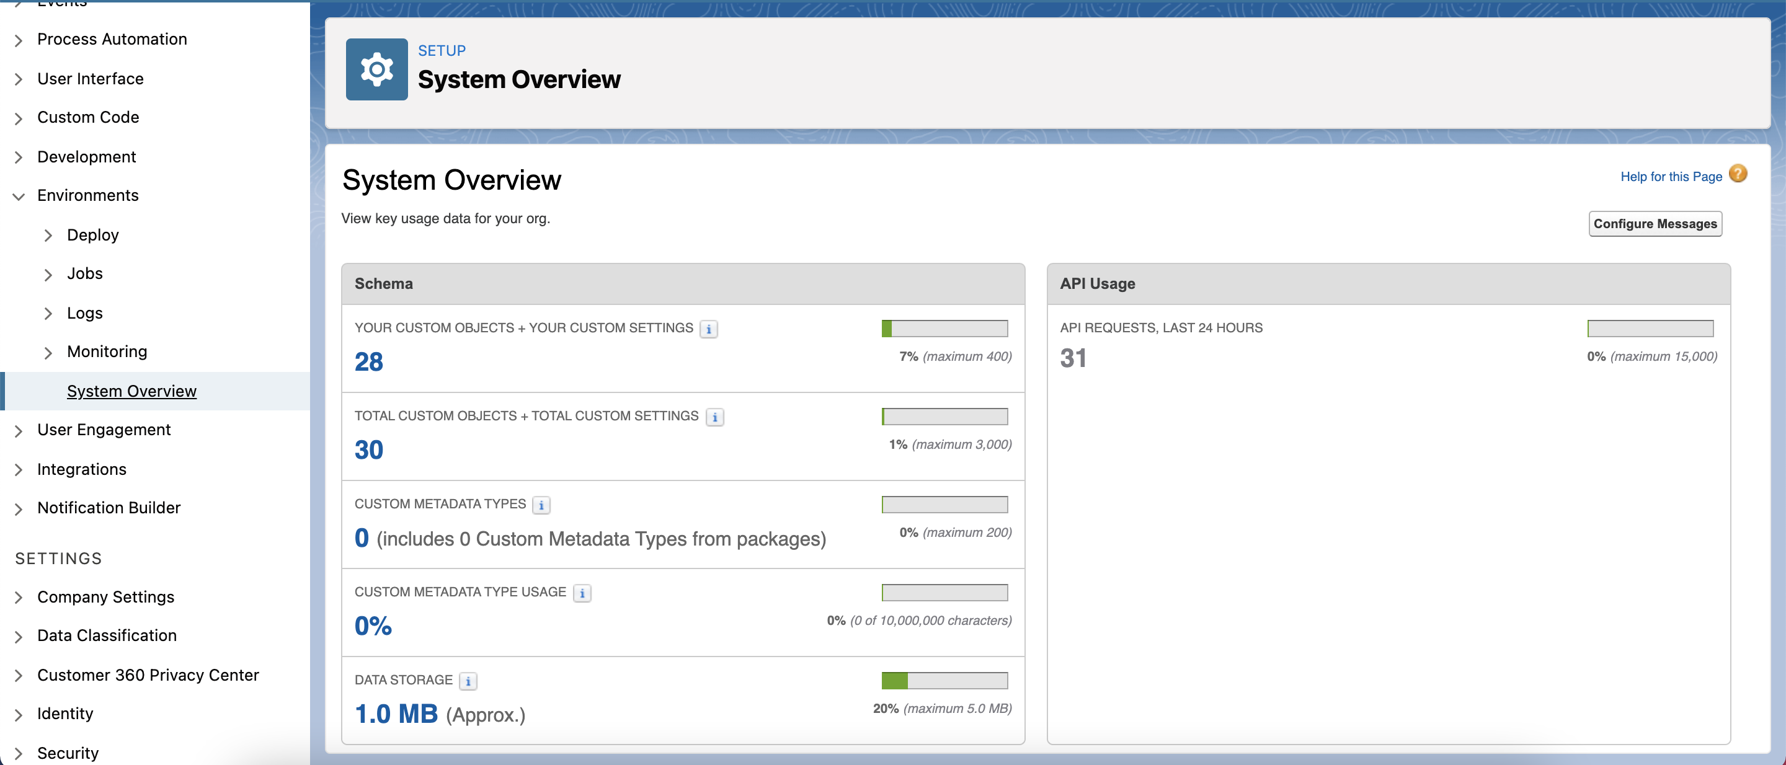Open the Data Storage info icon

point(468,681)
